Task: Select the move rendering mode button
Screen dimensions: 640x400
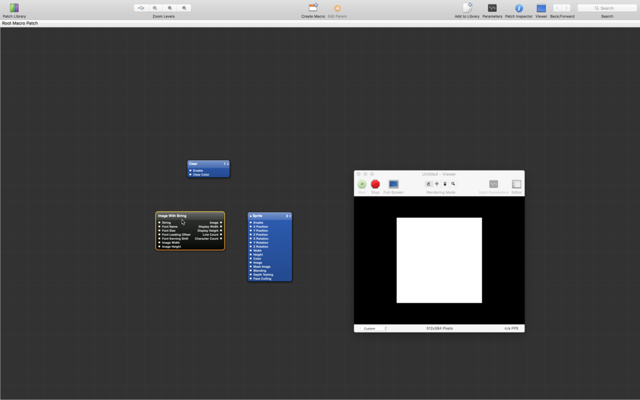Action: tap(437, 184)
